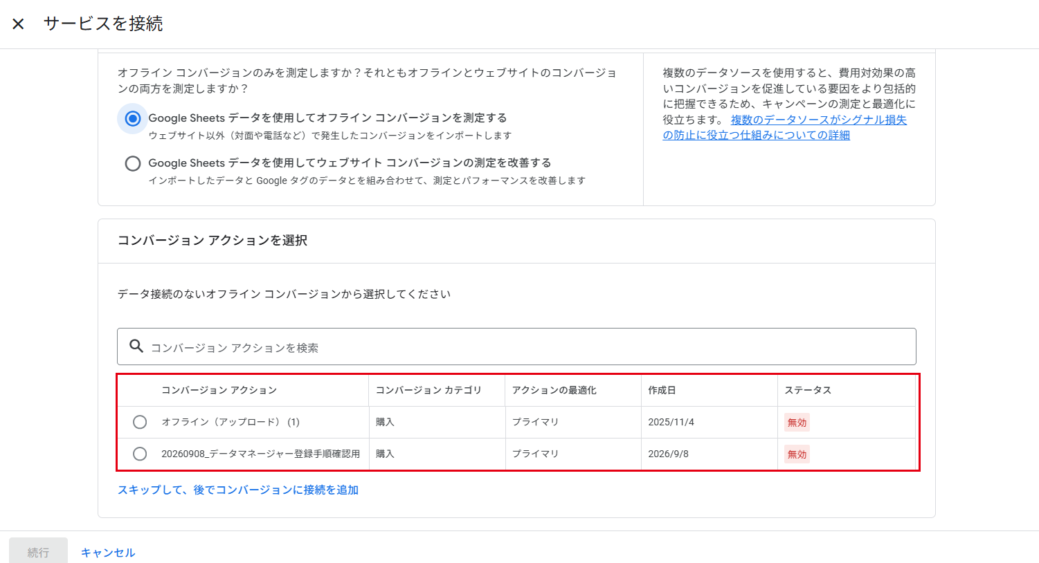Click the オフライン（アップロード）(1) action name
The height and width of the screenshot is (563, 1039).
231,422
